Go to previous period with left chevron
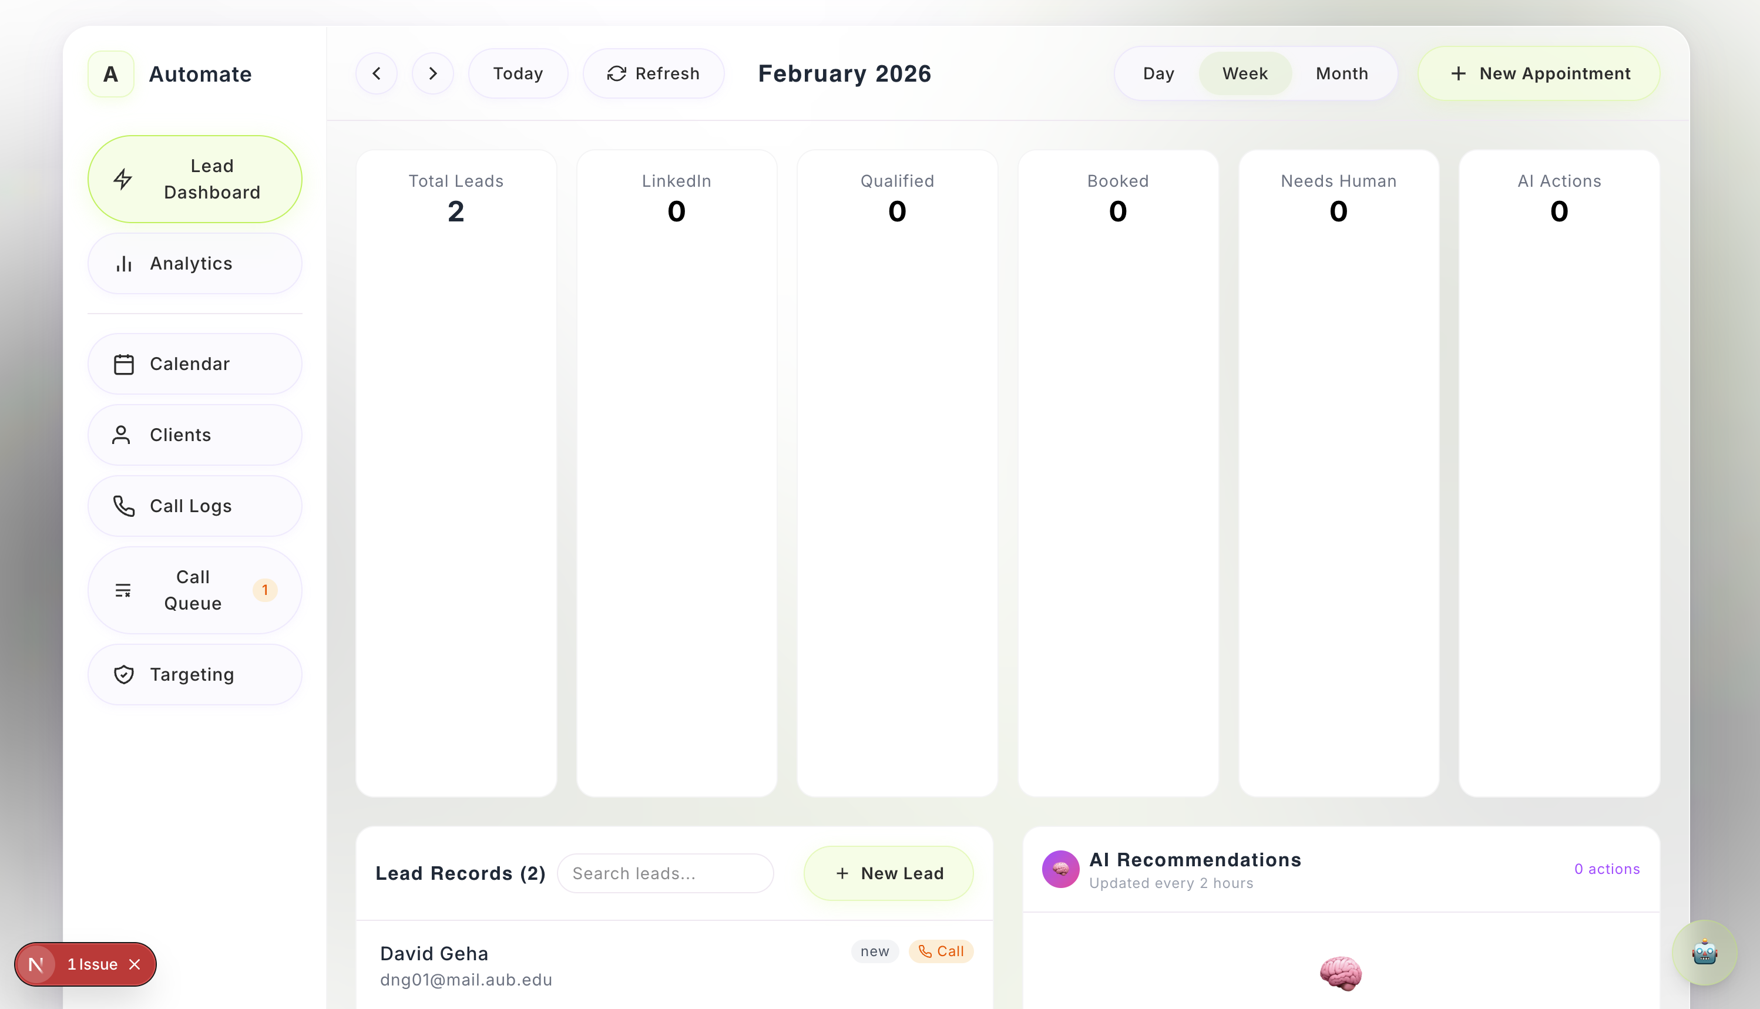Image resolution: width=1760 pixels, height=1009 pixels. [377, 73]
